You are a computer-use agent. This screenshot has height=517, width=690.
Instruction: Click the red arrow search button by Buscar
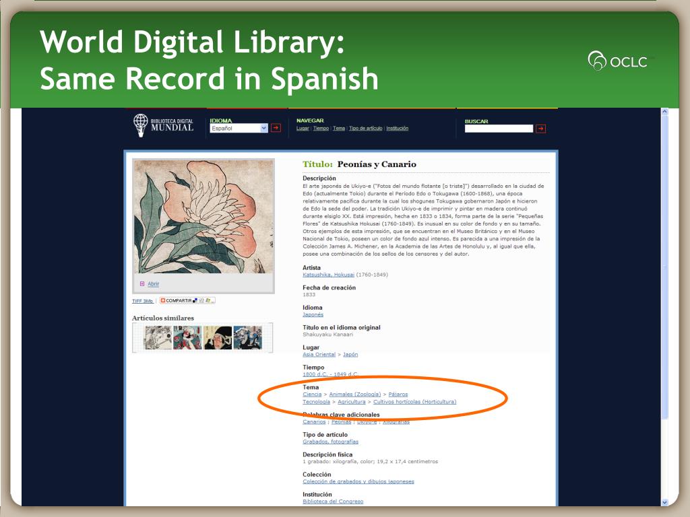pyautogui.click(x=541, y=129)
